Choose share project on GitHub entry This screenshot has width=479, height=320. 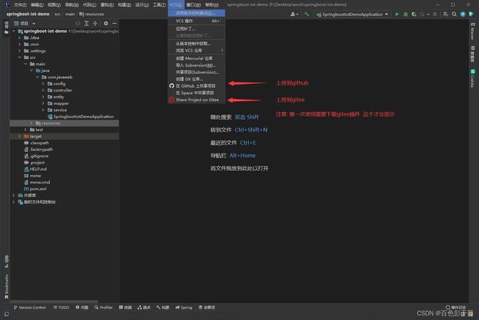coord(197,86)
